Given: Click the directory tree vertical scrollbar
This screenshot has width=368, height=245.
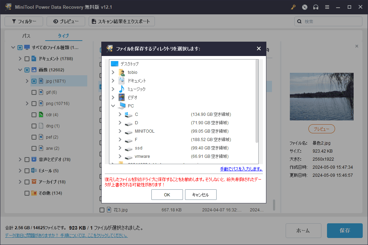Looking at the screenshot, I should (257, 101).
